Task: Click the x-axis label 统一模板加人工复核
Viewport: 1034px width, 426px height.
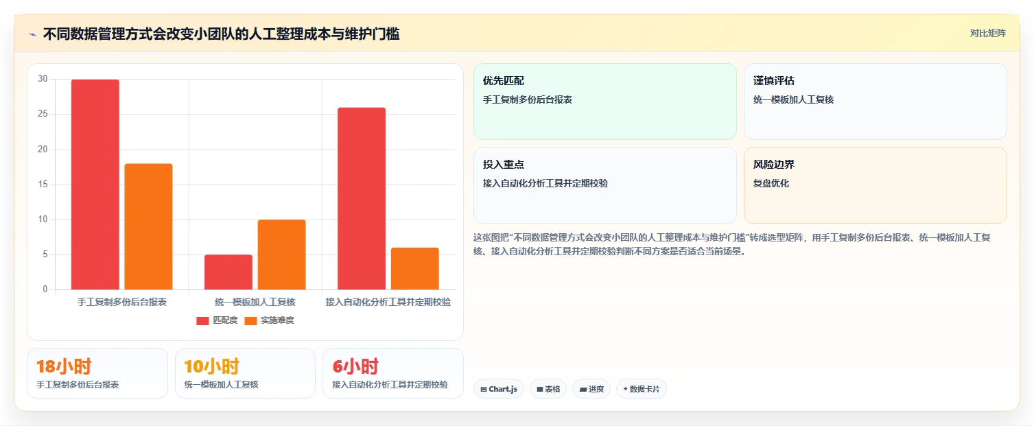Action: click(255, 302)
